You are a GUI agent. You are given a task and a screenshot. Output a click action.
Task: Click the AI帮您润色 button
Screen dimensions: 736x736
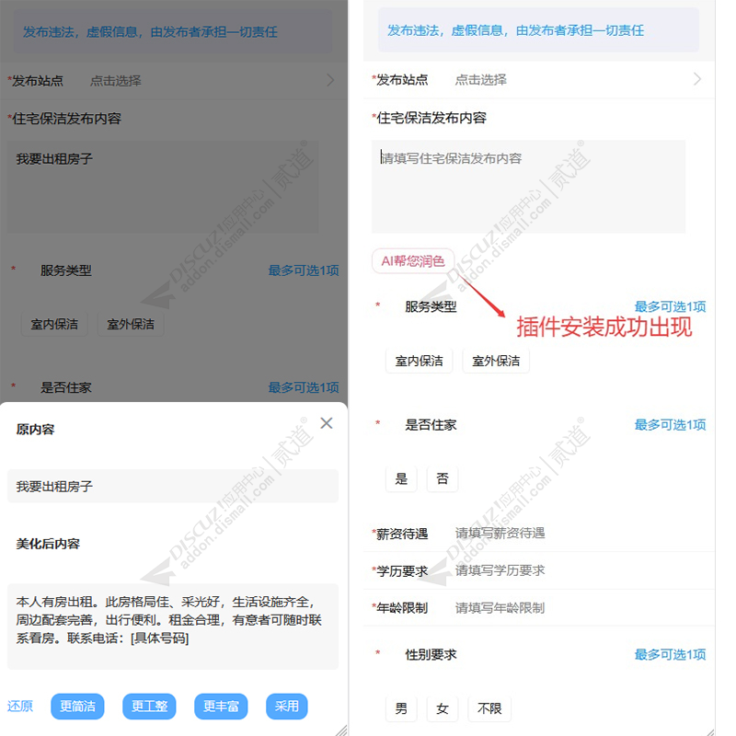[413, 261]
